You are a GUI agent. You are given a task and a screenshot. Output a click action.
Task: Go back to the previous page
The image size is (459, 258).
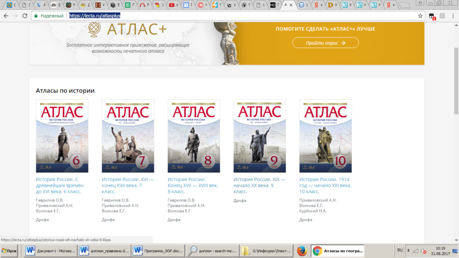6,16
